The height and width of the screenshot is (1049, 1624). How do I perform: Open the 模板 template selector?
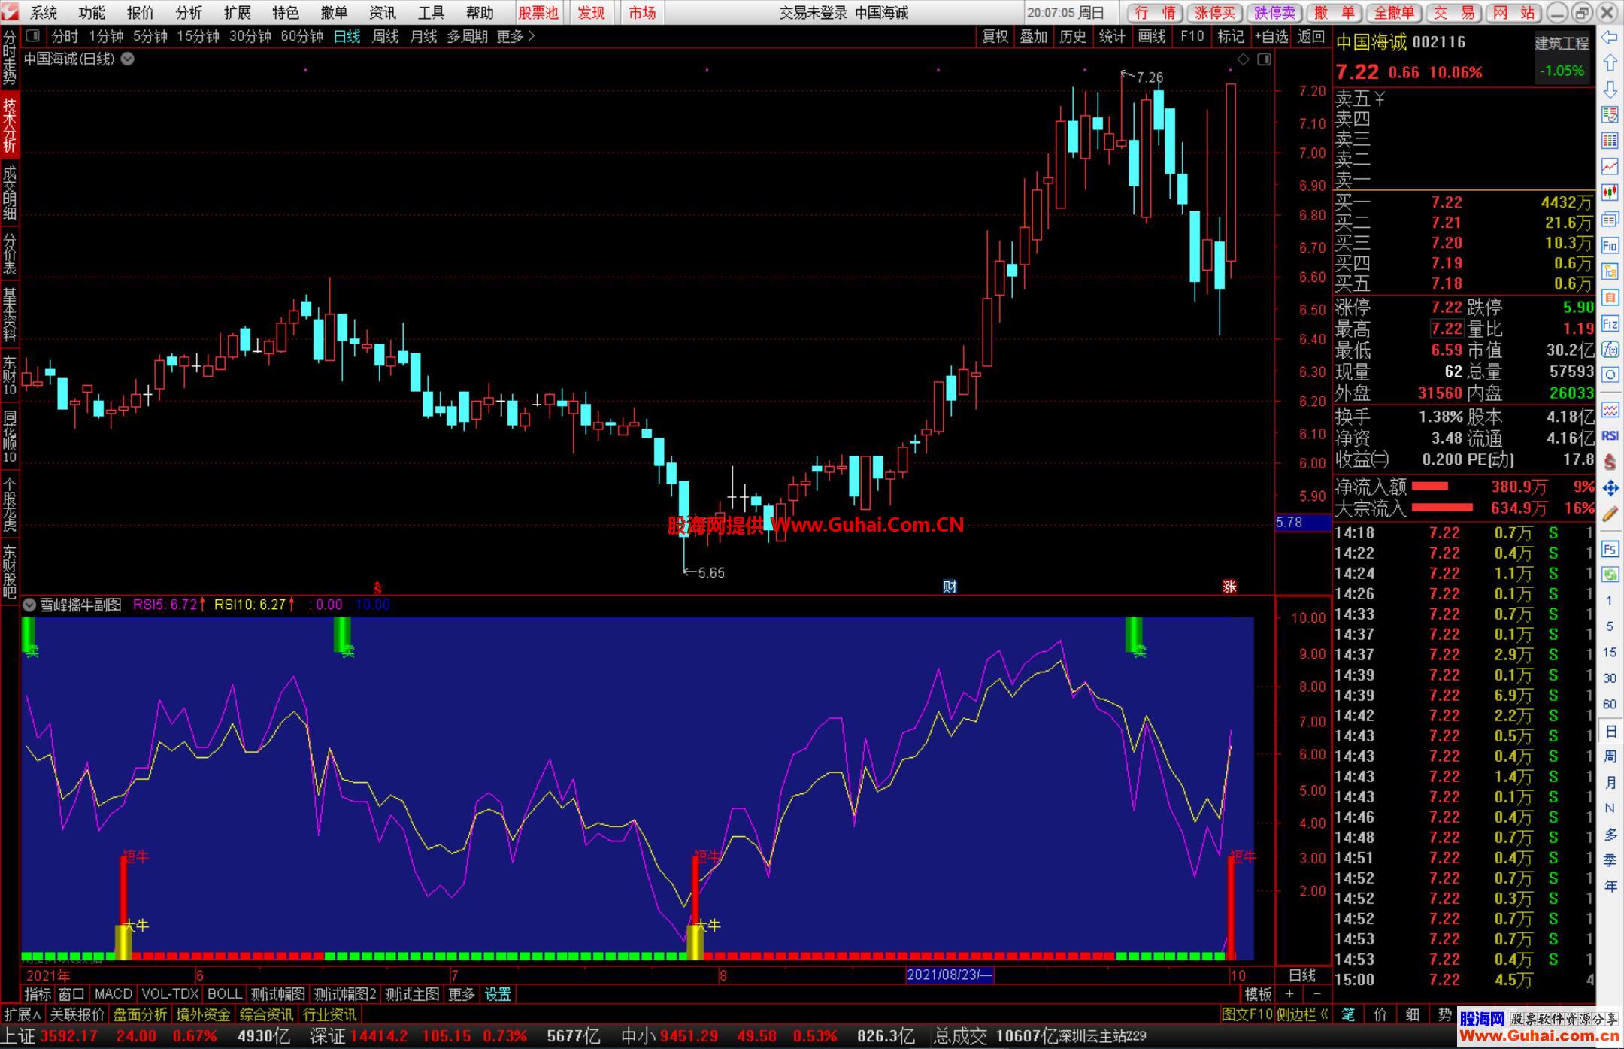pyautogui.click(x=1258, y=994)
